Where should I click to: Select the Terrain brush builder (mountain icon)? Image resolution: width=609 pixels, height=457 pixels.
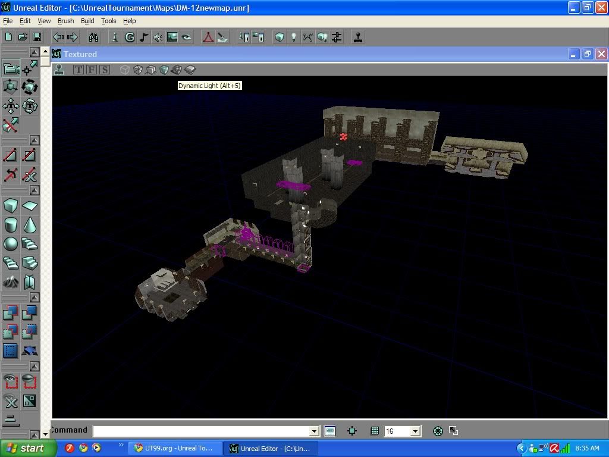(x=11, y=281)
